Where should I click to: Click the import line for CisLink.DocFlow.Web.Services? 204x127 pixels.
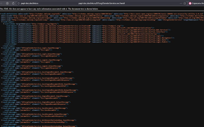click(x=88, y=30)
